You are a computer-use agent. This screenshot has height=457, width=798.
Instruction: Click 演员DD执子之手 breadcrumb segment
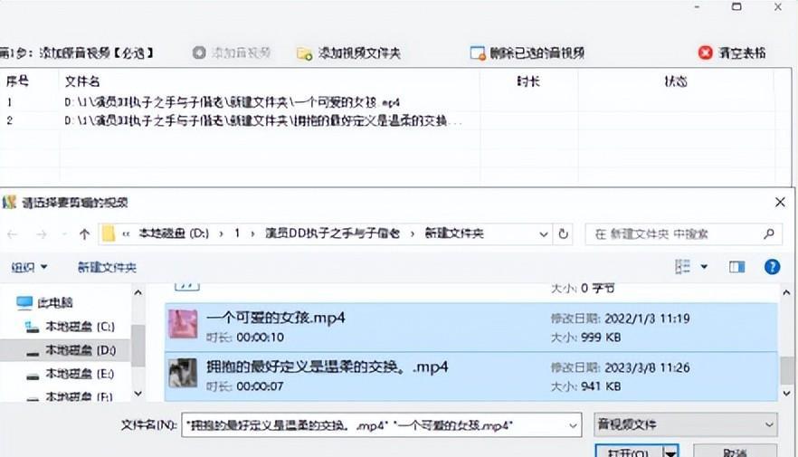tap(332, 233)
